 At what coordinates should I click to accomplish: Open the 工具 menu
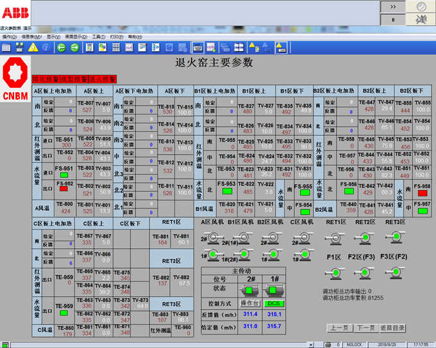(98, 37)
